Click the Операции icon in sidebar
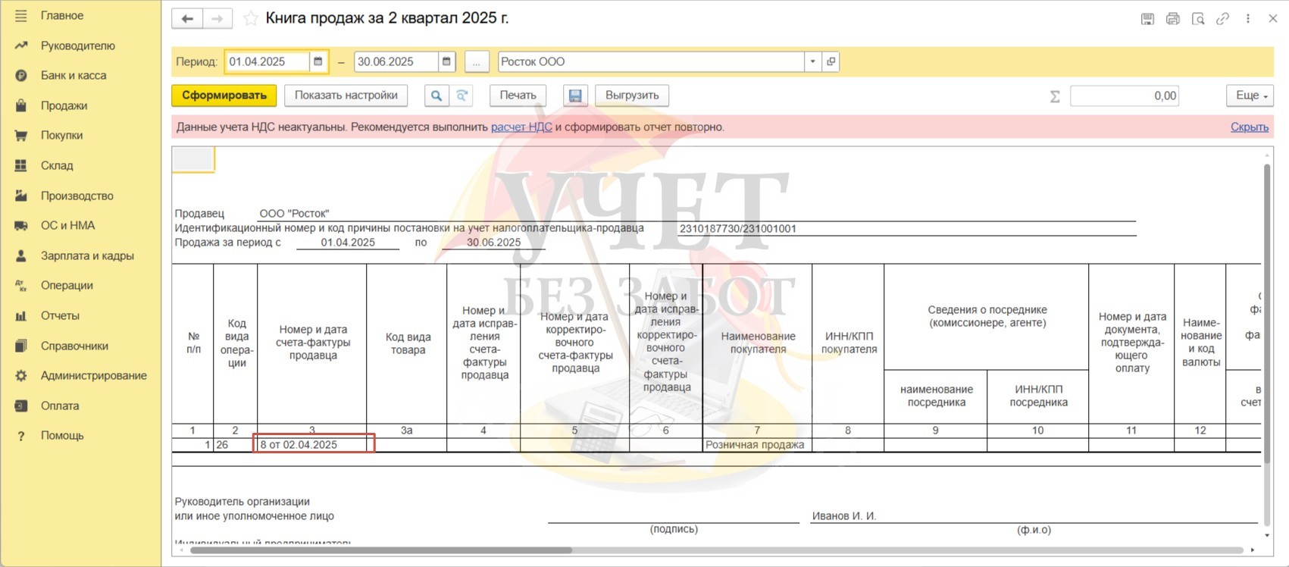This screenshot has height=567, width=1289. [21, 286]
